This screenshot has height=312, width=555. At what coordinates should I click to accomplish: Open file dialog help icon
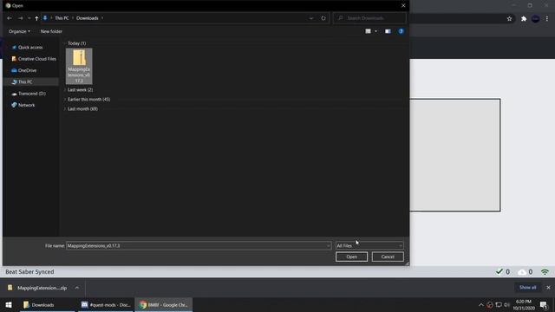pos(401,31)
